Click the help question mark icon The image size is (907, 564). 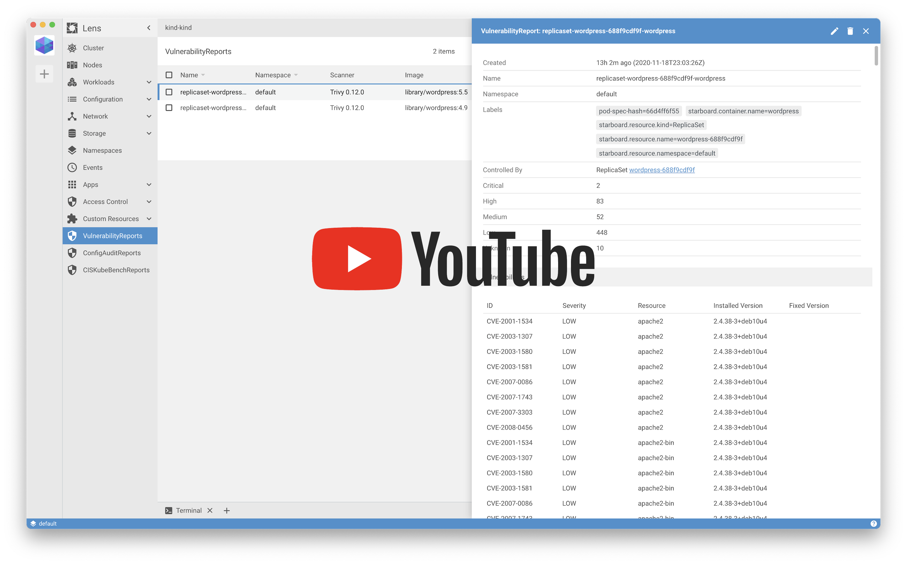pyautogui.click(x=874, y=523)
